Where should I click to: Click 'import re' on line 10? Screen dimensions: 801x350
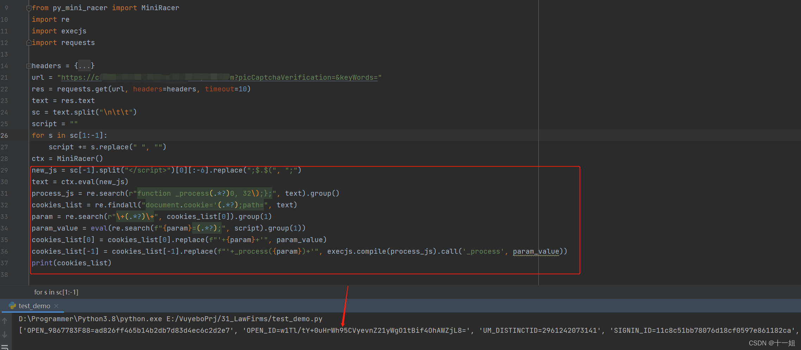tap(51, 19)
